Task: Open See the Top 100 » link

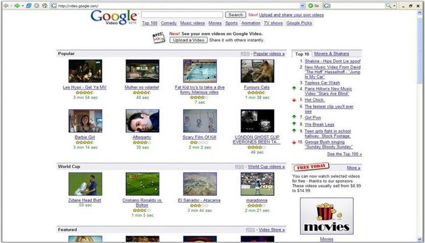Action: (344, 154)
